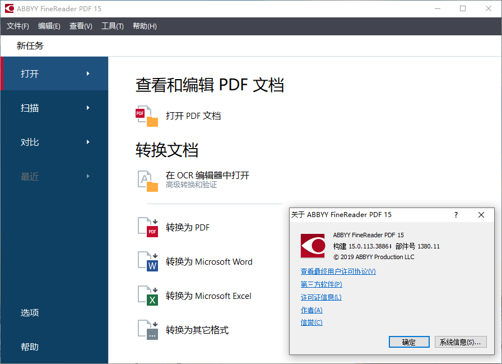Select the 对比 sidebar tab
Image resolution: width=502 pixels, height=364 pixels.
[x=54, y=142]
